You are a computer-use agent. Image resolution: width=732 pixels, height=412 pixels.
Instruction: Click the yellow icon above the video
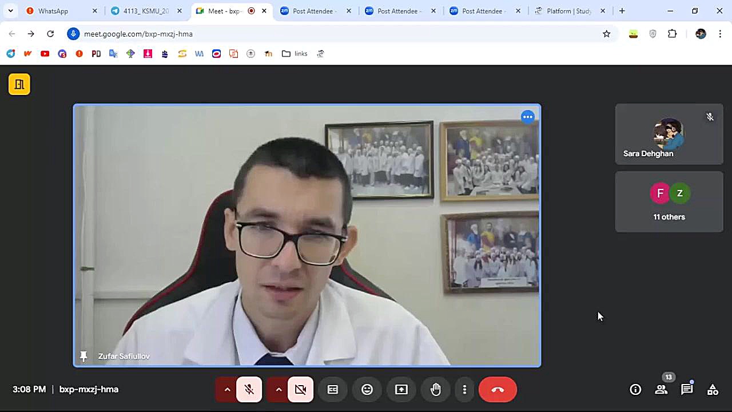19,84
